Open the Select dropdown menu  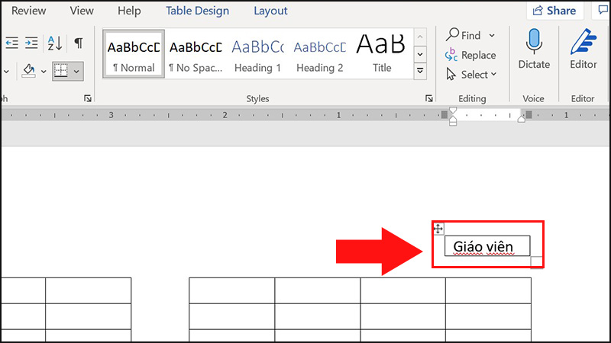pos(471,75)
